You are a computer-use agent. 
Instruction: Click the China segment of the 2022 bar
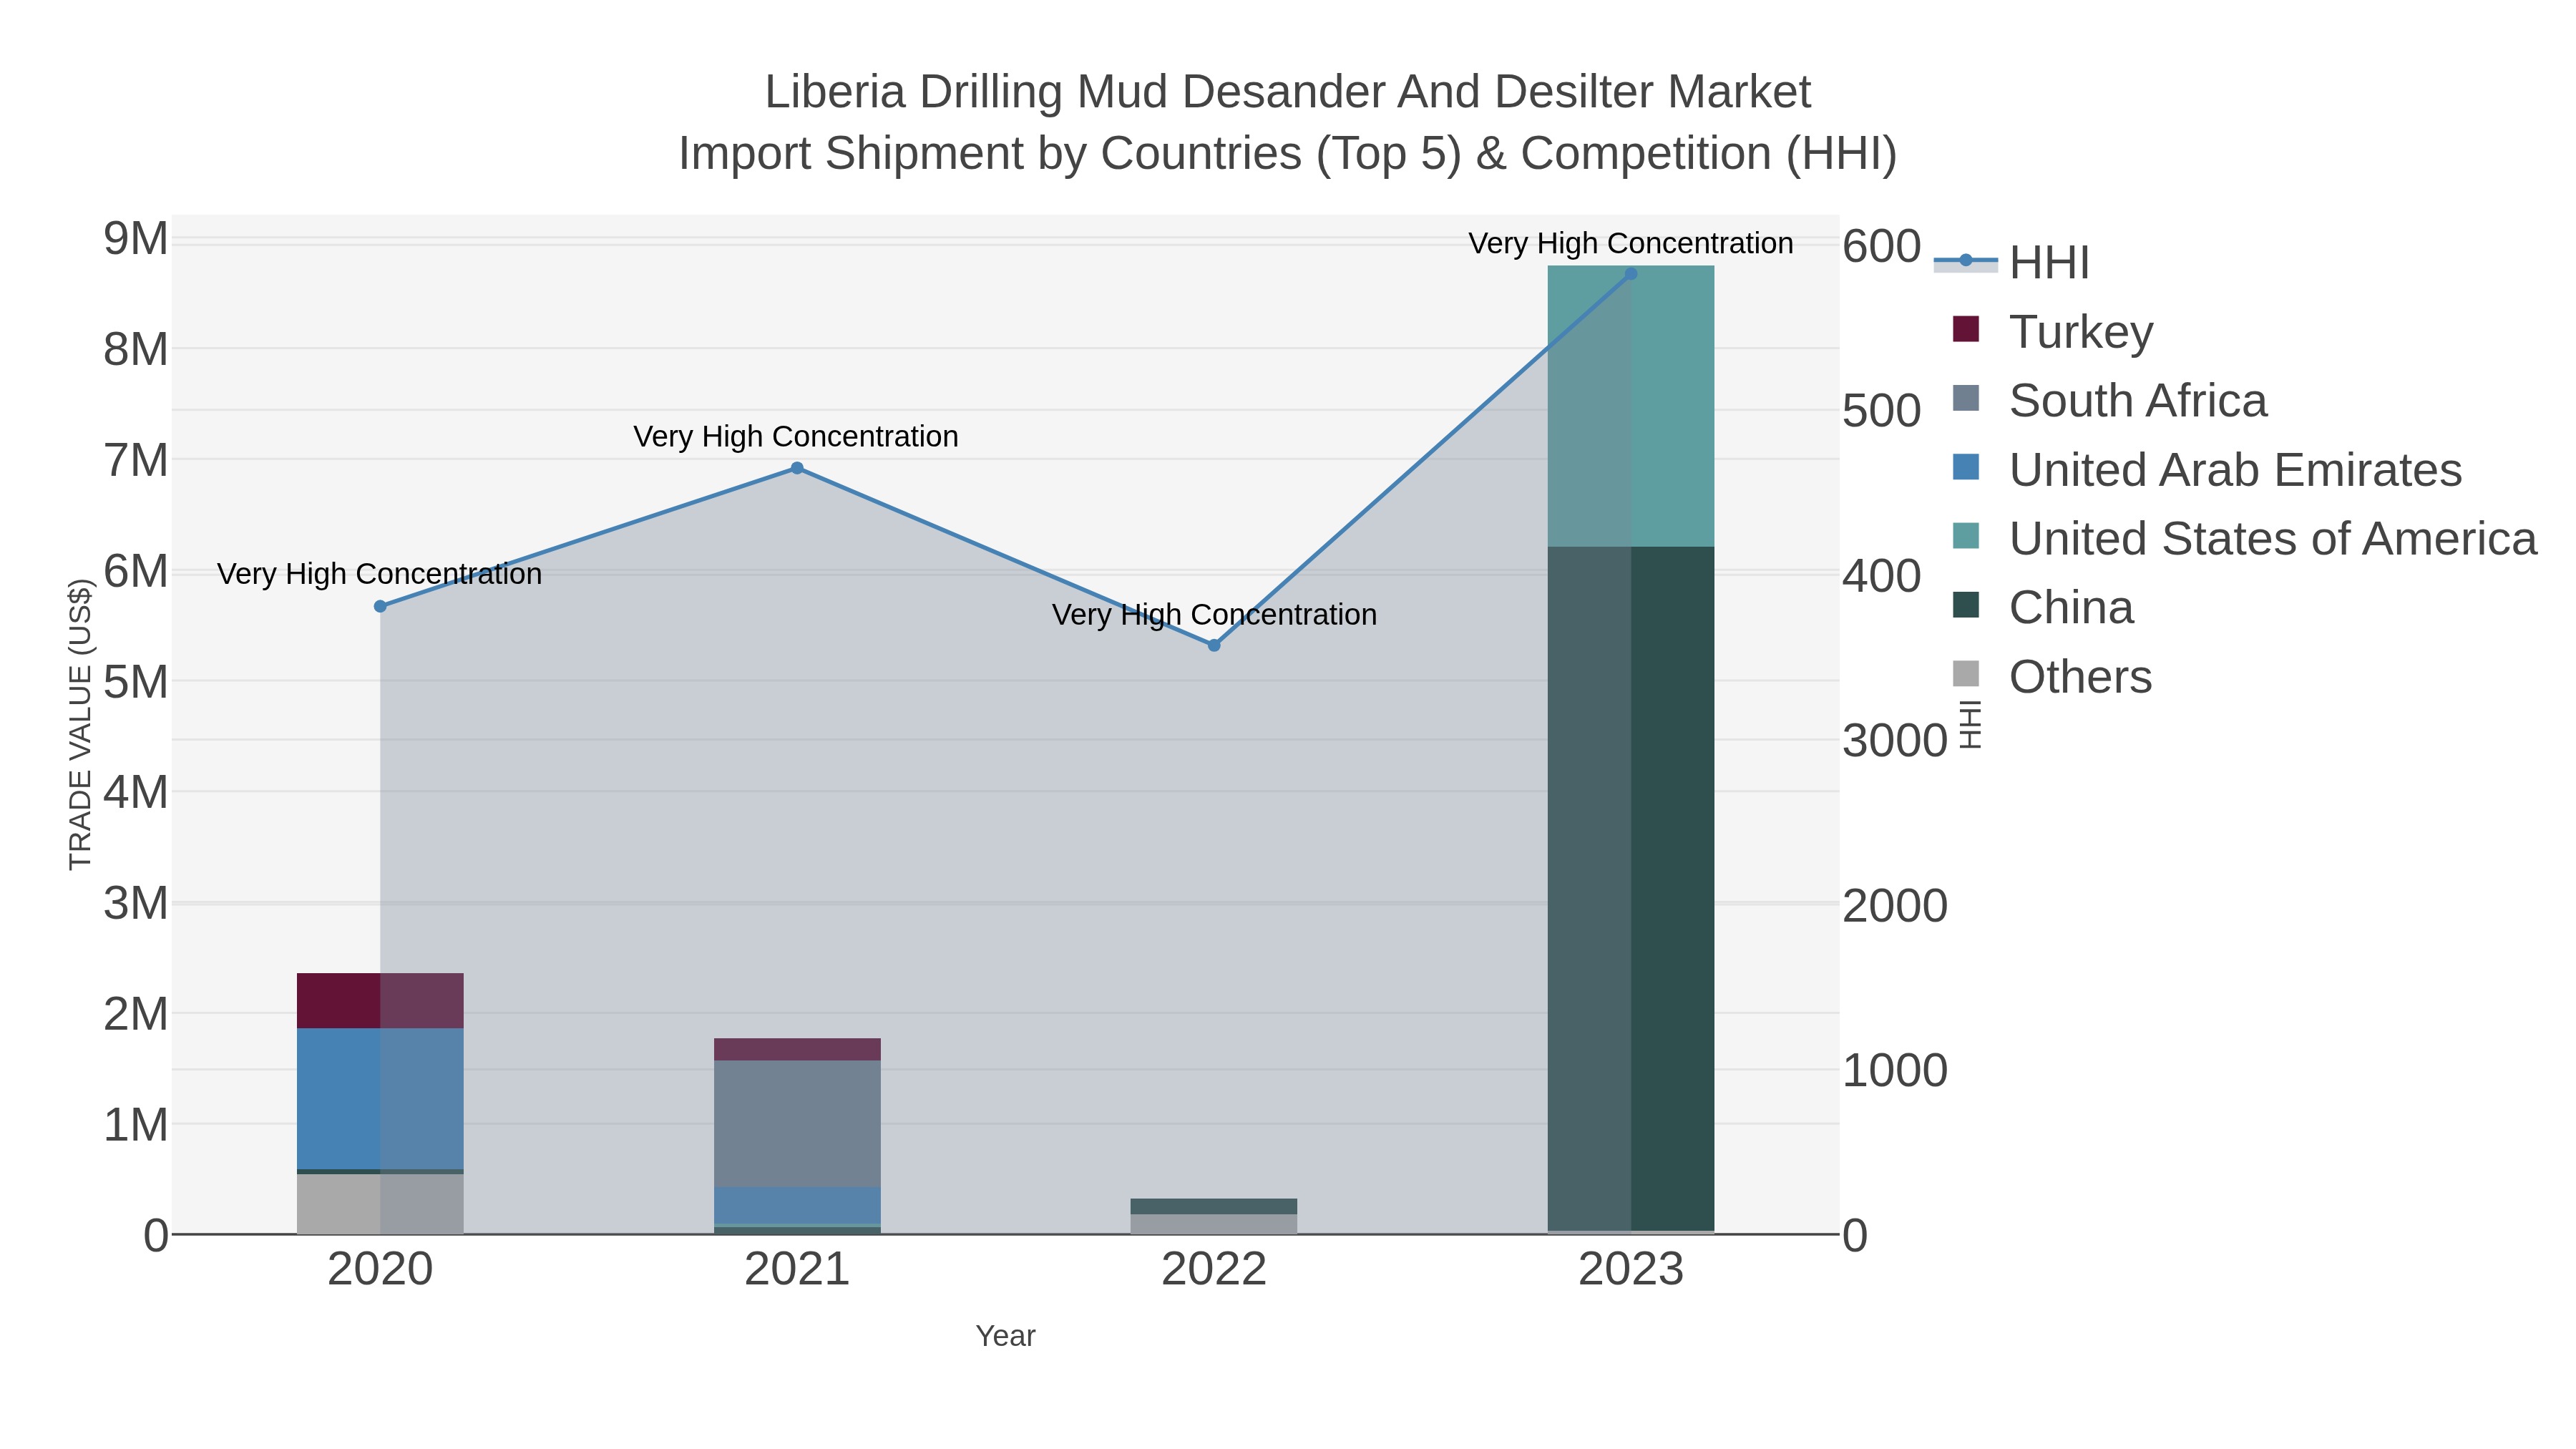(x=1214, y=1206)
